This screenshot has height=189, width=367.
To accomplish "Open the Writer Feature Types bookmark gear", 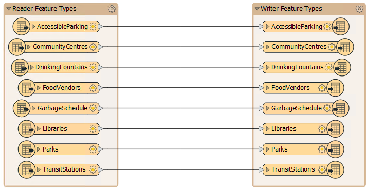I will click(359, 9).
